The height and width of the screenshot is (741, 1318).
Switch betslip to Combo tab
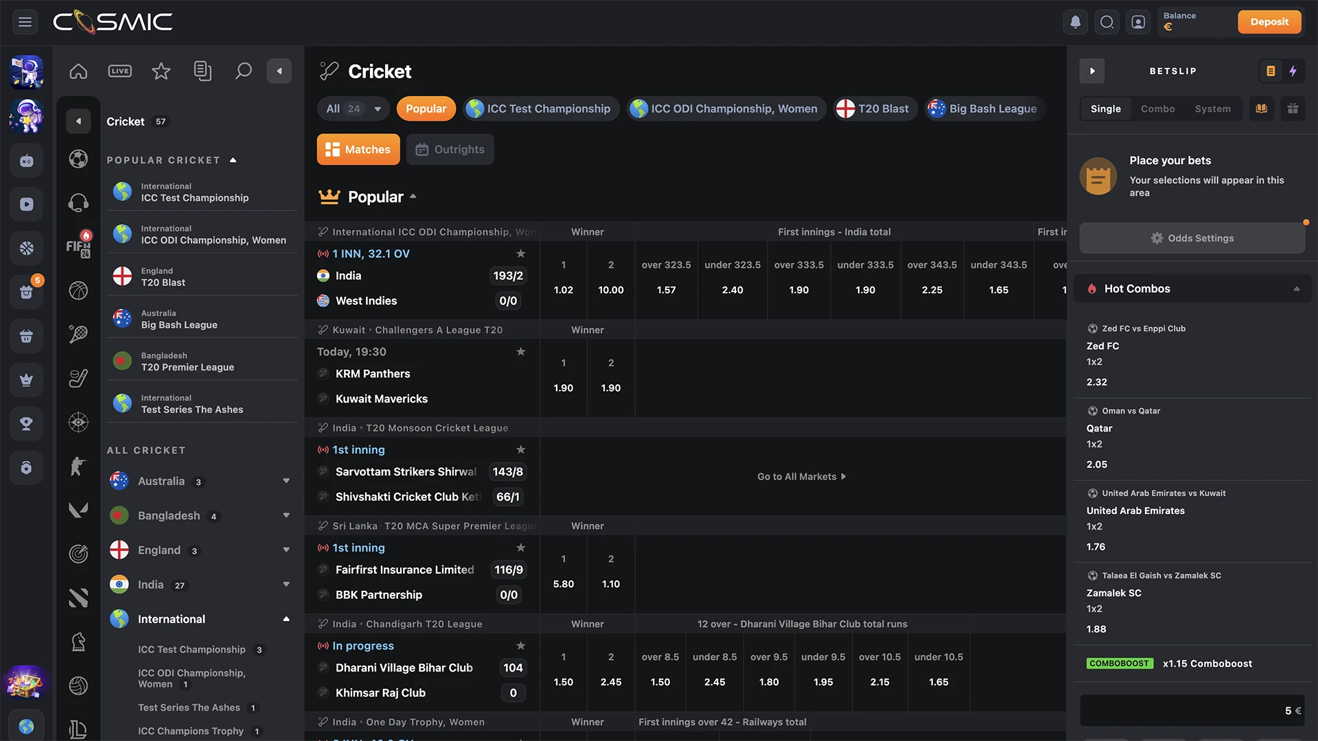1157,108
